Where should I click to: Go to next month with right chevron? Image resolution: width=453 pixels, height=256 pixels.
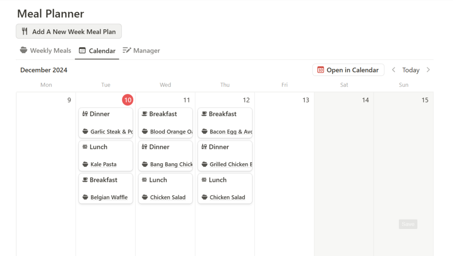(x=428, y=70)
